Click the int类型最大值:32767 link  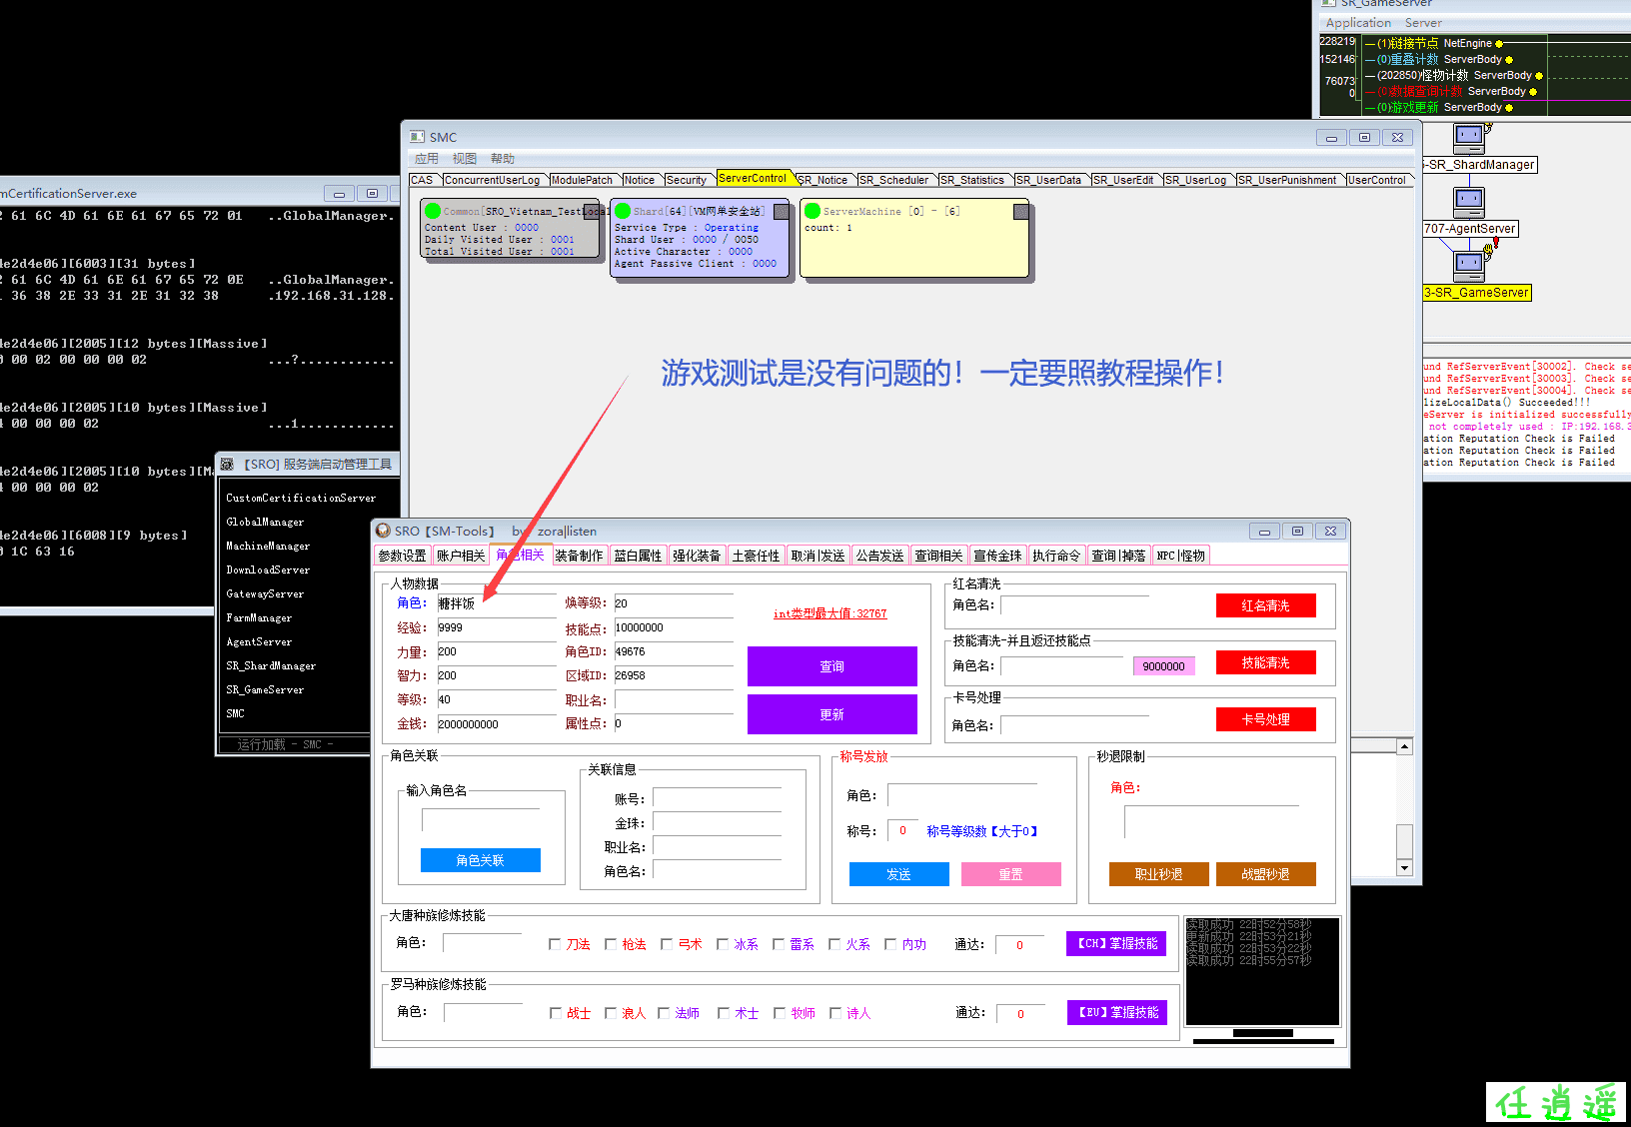point(830,613)
